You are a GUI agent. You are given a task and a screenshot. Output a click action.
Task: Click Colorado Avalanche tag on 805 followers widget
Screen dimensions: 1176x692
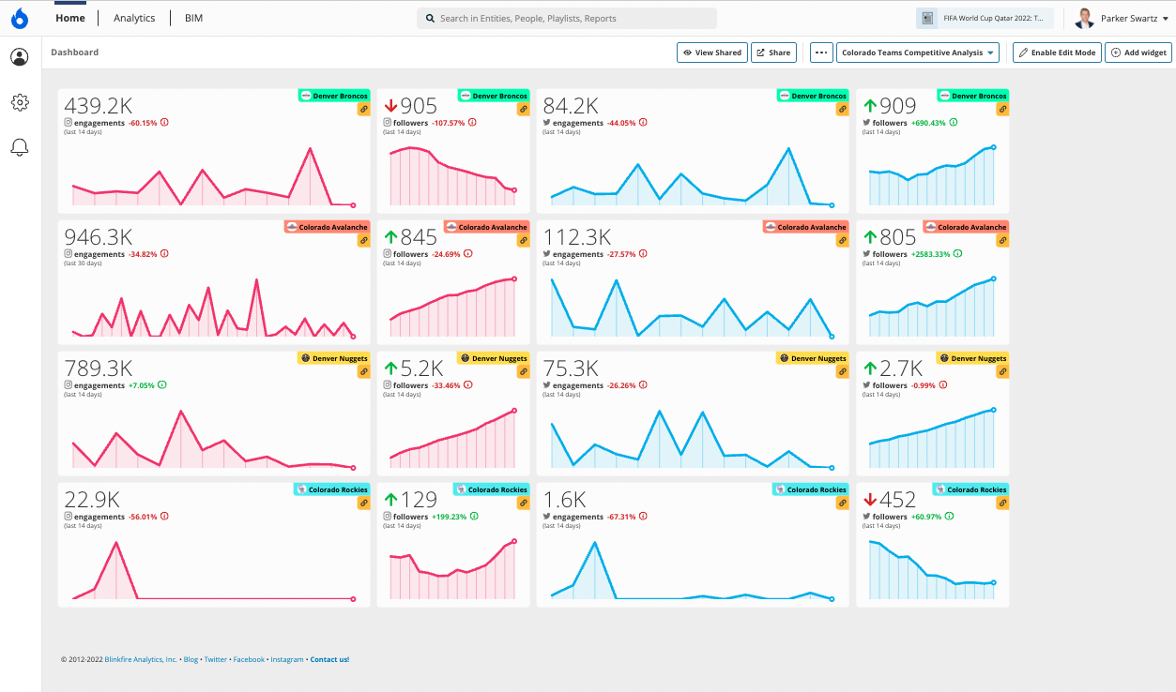point(966,227)
